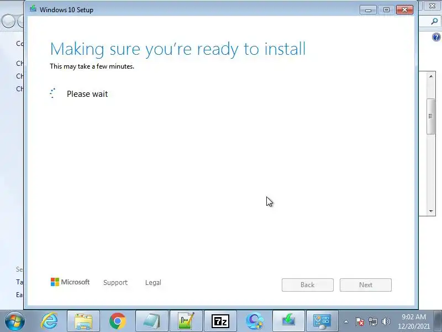Viewport: 442px width, 332px height.
Task: Click the Next button
Action: tap(366, 285)
